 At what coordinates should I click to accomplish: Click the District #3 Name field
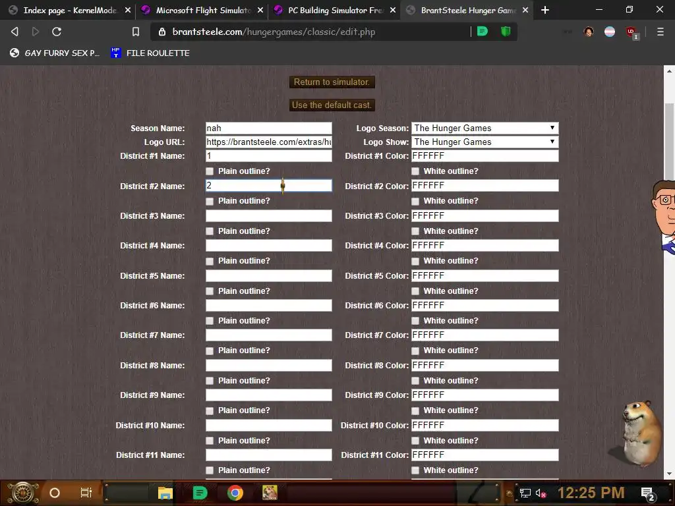269,215
